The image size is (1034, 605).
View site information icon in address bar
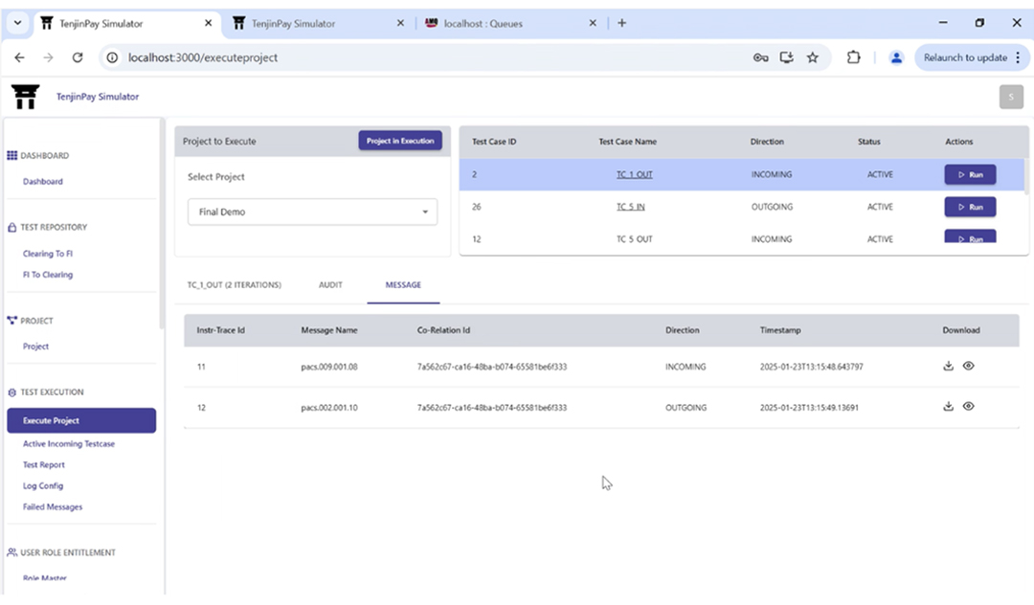tap(112, 57)
